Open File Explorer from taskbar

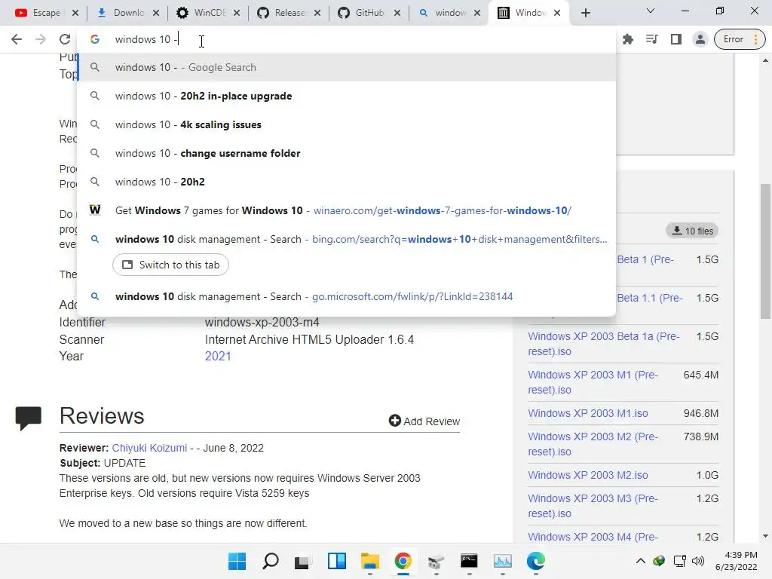pos(369,561)
